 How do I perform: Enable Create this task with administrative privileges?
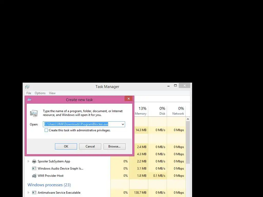point(46,130)
